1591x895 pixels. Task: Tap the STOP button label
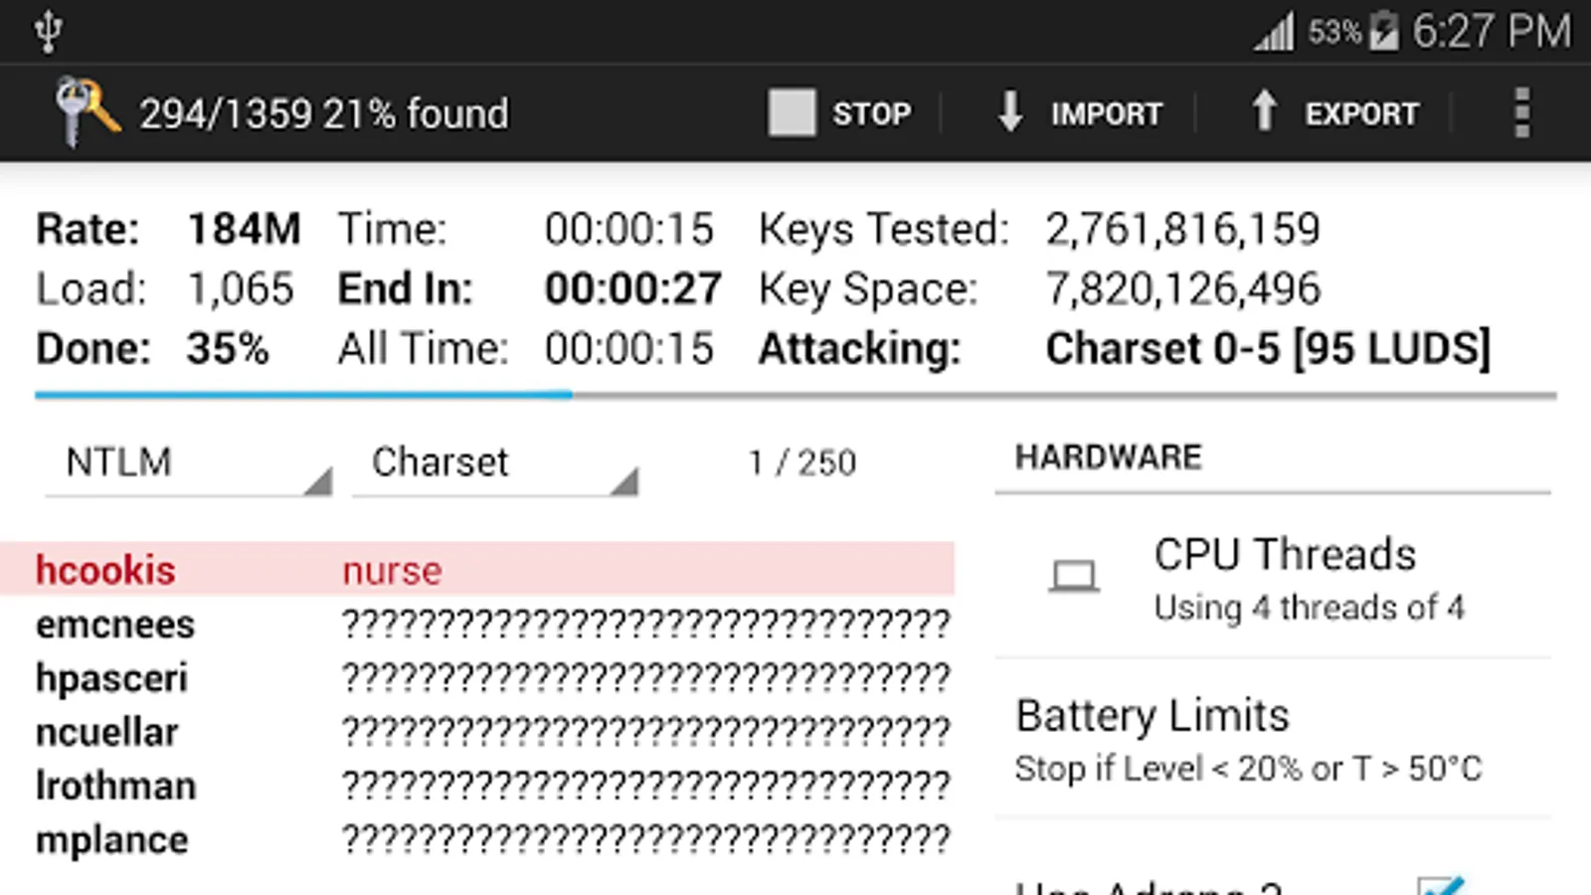(x=871, y=114)
